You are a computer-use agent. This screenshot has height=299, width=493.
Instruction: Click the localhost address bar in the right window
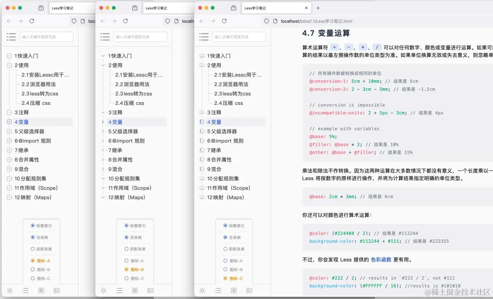316,21
